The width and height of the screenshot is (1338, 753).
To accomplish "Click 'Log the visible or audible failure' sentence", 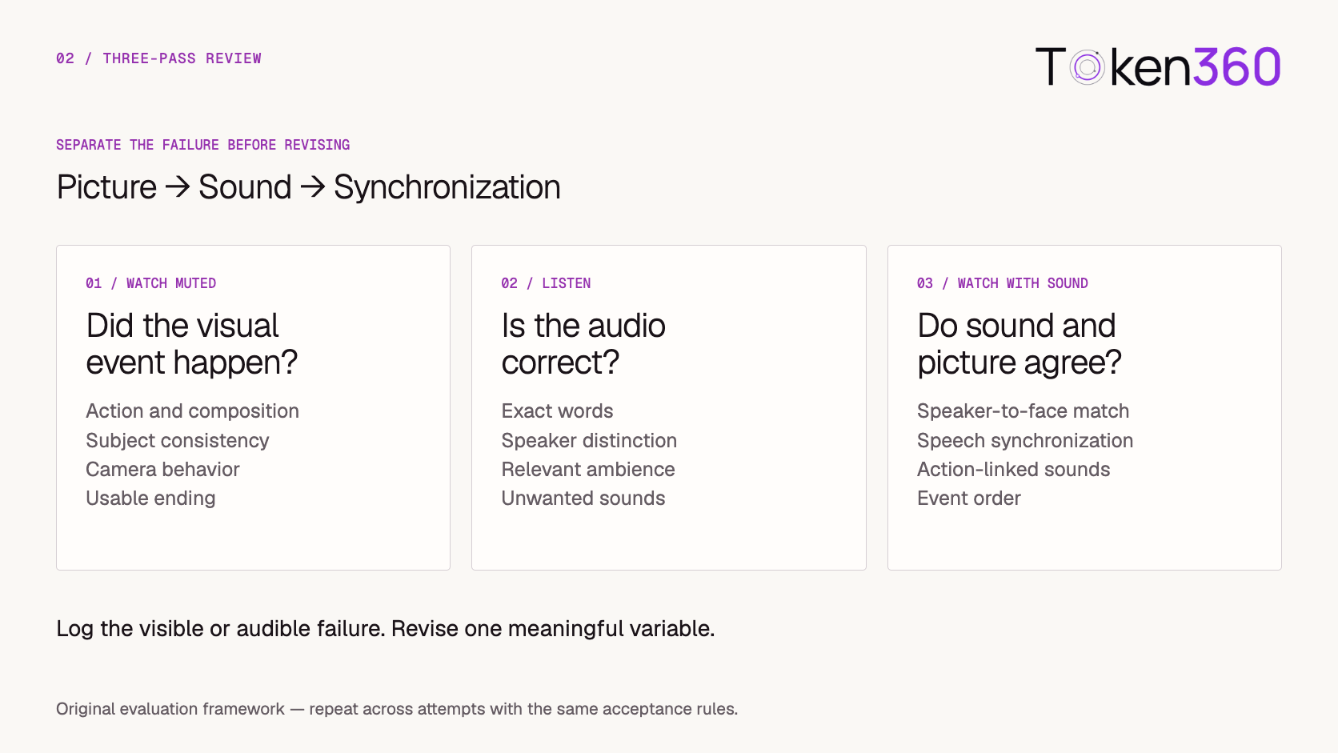I will click(220, 629).
